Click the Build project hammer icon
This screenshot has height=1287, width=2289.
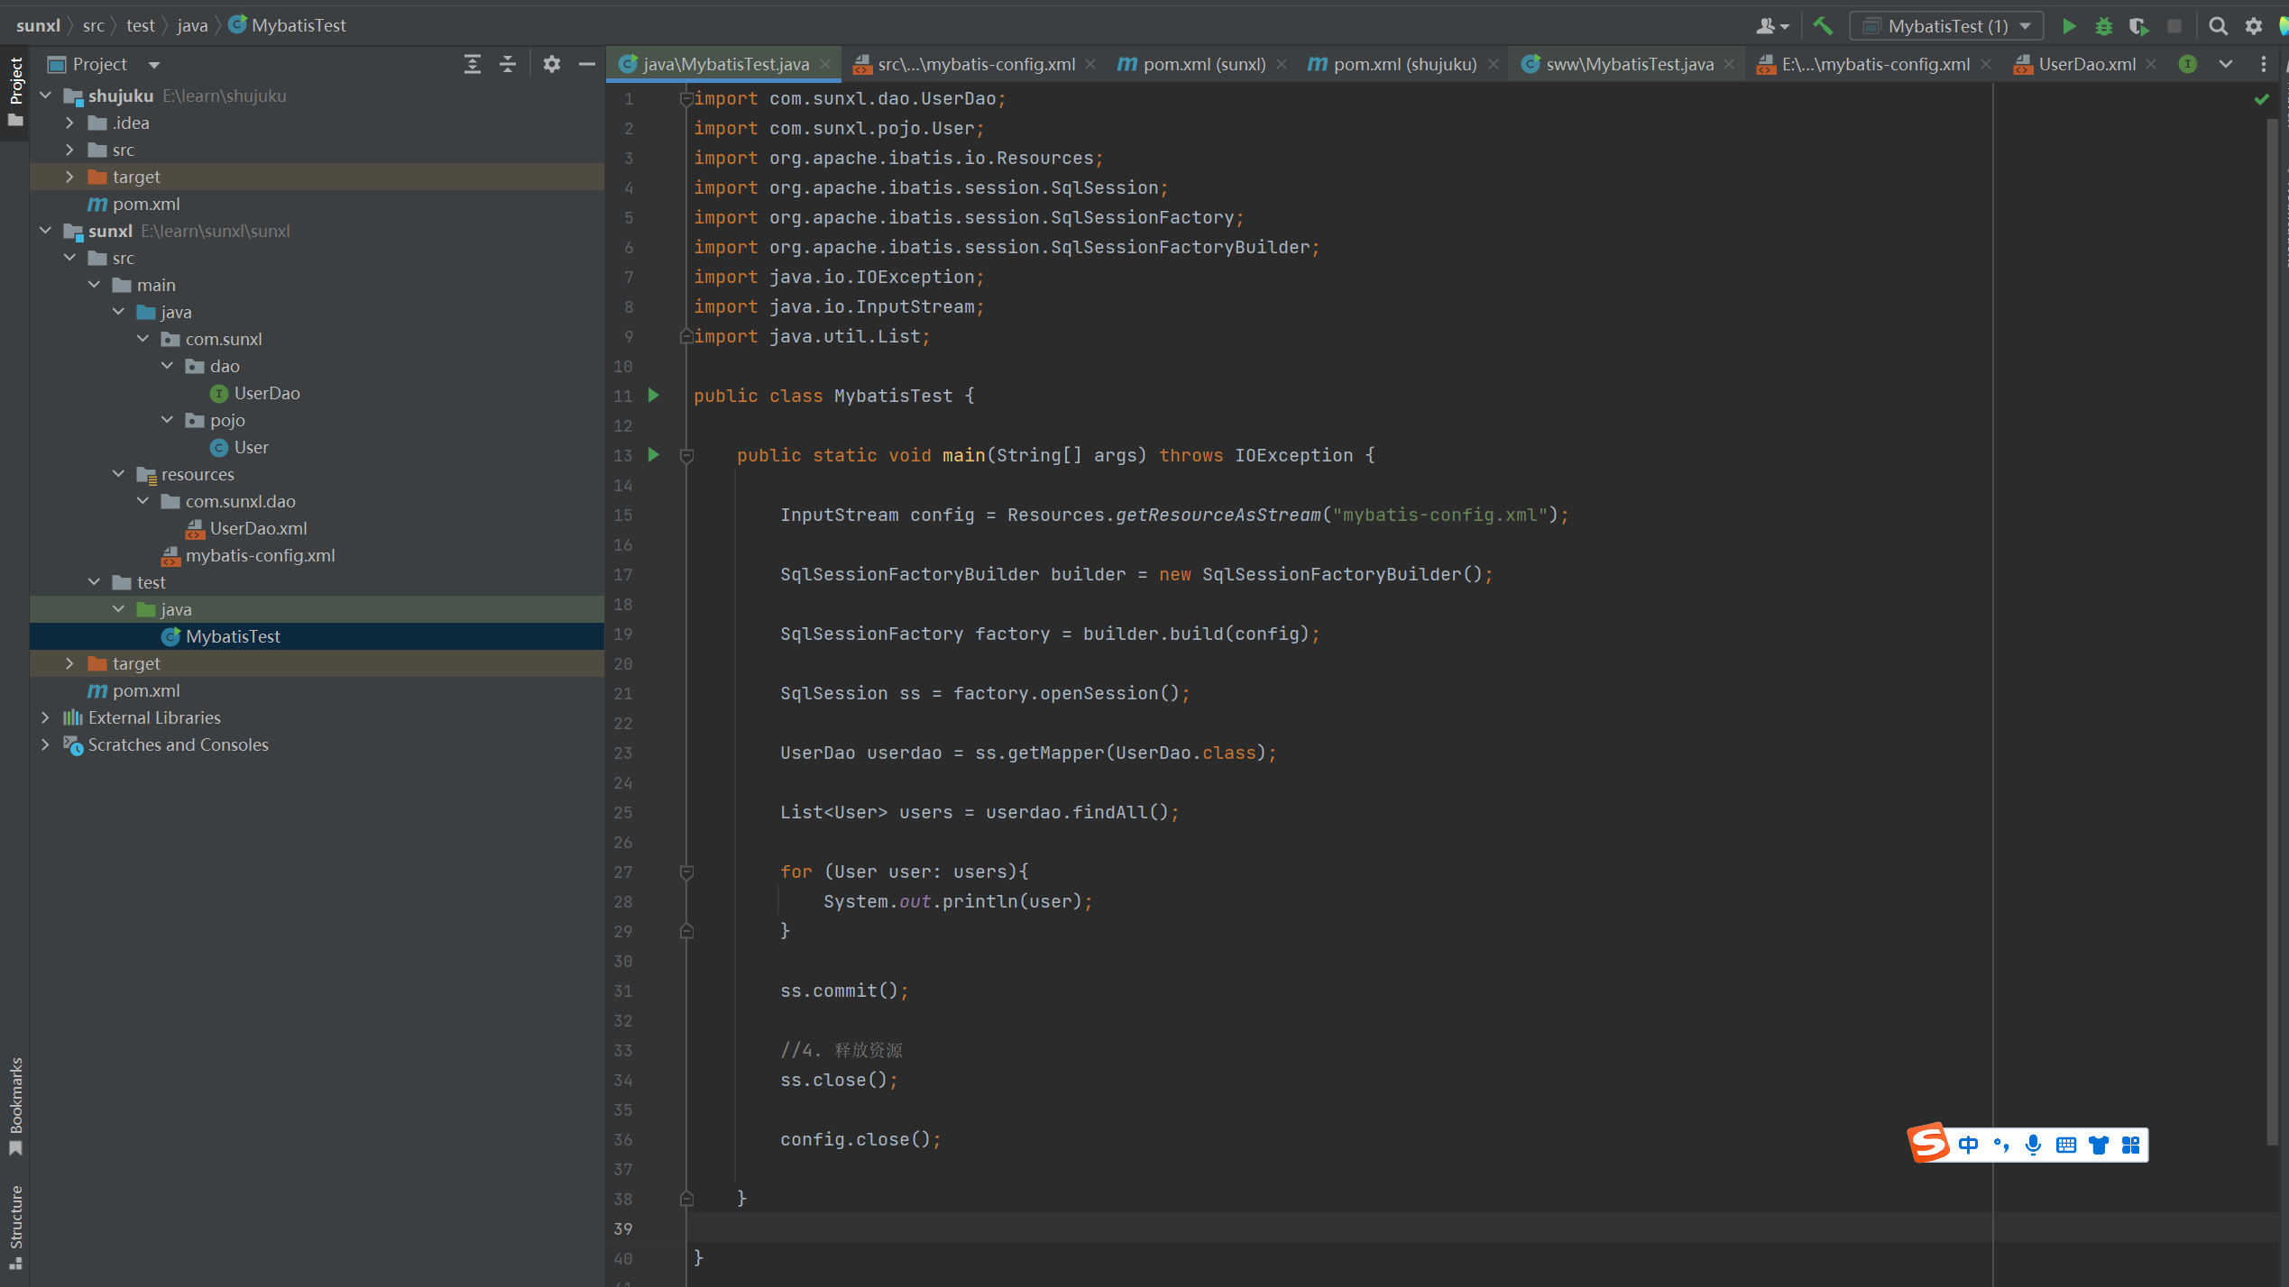[x=1823, y=26]
